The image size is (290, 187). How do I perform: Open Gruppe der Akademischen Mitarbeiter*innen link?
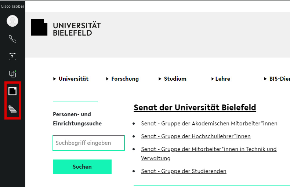click(x=209, y=124)
